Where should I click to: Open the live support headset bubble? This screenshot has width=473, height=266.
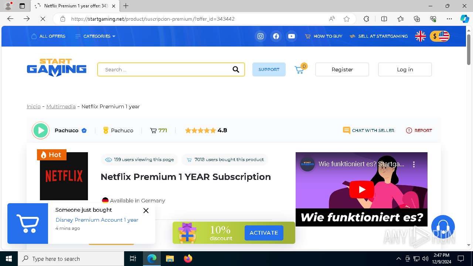click(x=443, y=226)
